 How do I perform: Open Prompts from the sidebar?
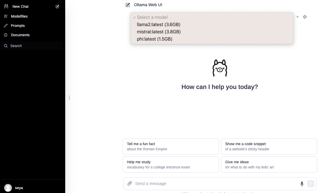click(32, 26)
